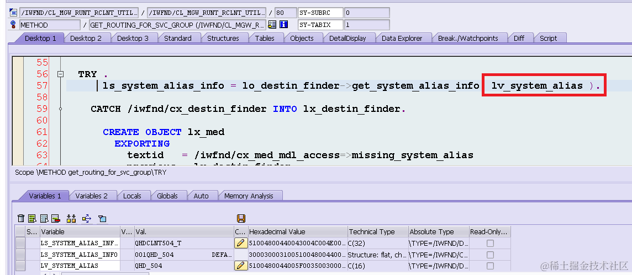Open the Objects tab
The height and width of the screenshot is (275, 632).
tap(302, 38)
